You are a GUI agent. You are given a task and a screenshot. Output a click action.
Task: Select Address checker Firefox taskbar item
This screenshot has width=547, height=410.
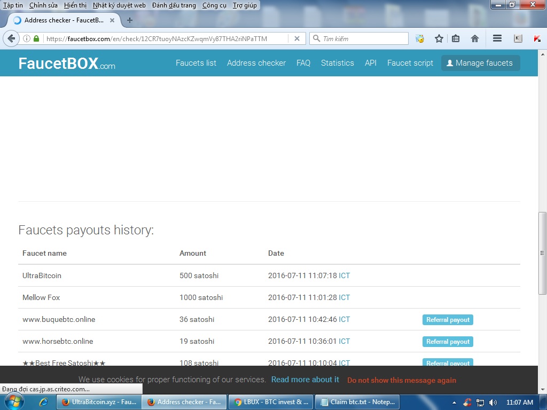click(185, 402)
